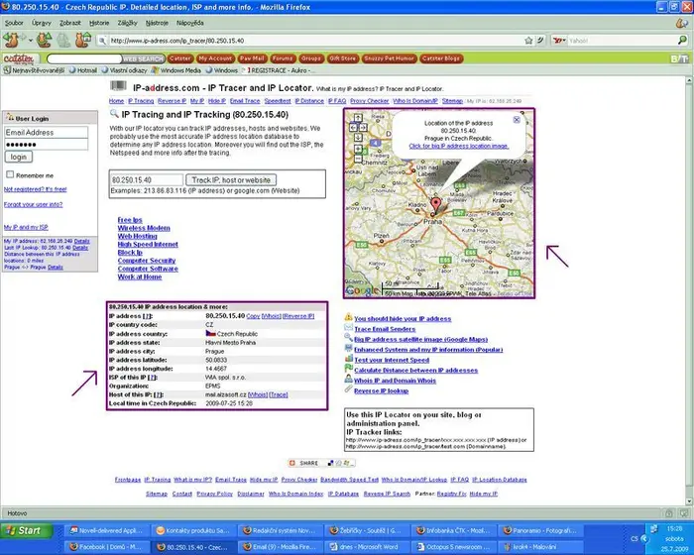
Task: Click the CS language indicator in the tray
Action: [635, 538]
